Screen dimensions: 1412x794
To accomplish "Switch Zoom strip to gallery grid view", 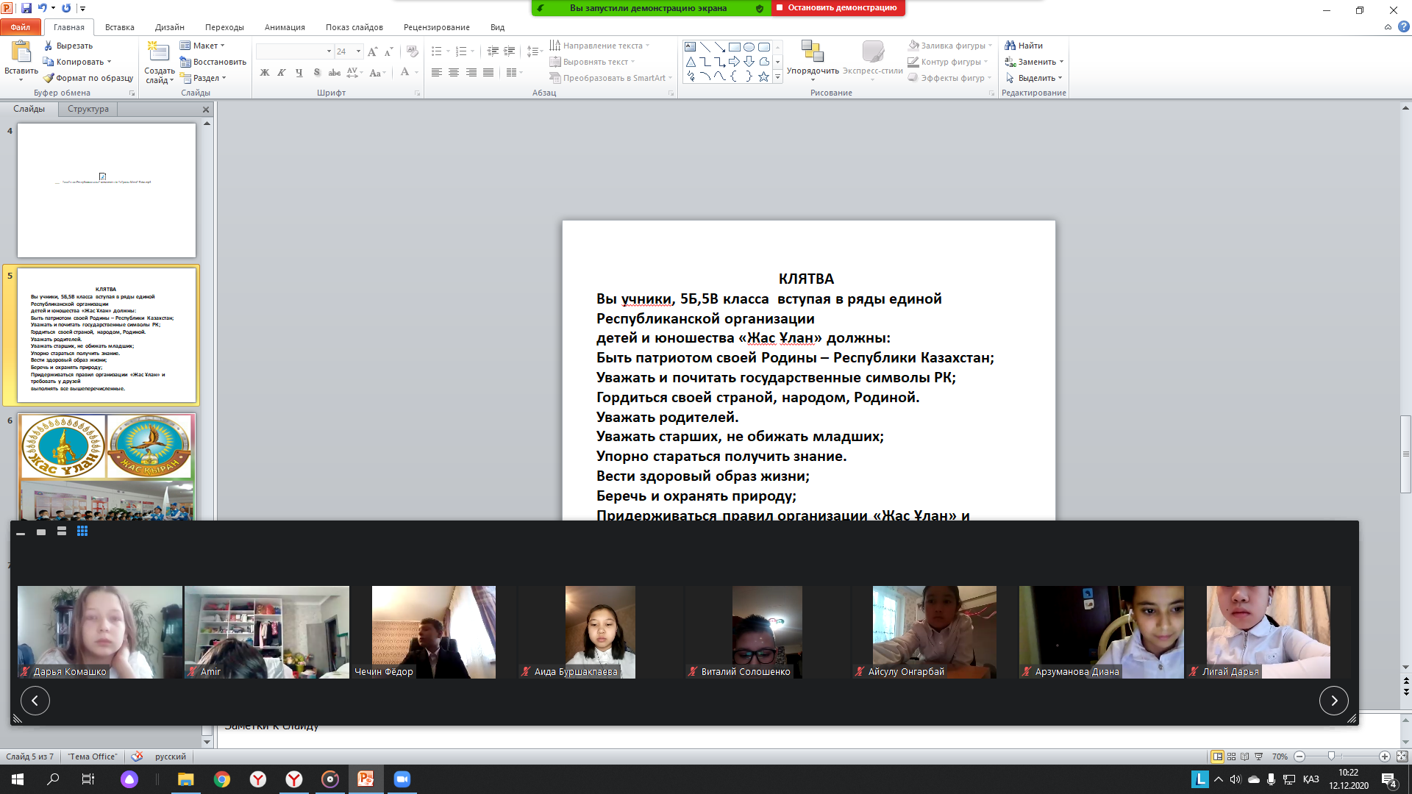I will [x=82, y=532].
